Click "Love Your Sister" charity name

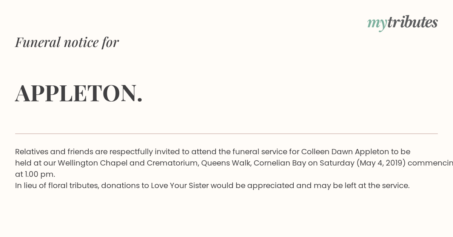click(x=180, y=186)
